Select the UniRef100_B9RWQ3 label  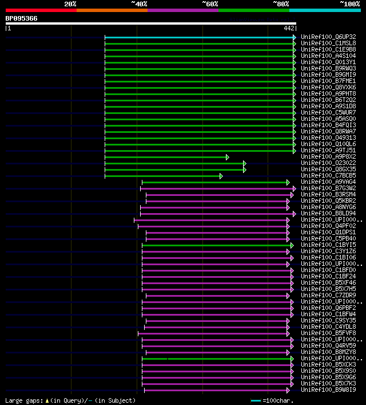point(328,68)
